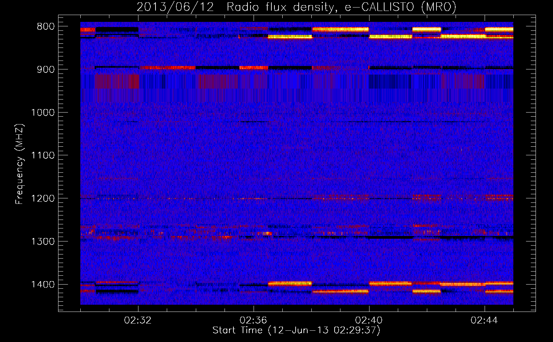Click the 02:44 time tick label
Image resolution: width=553 pixels, height=342 pixels.
pos(485,320)
